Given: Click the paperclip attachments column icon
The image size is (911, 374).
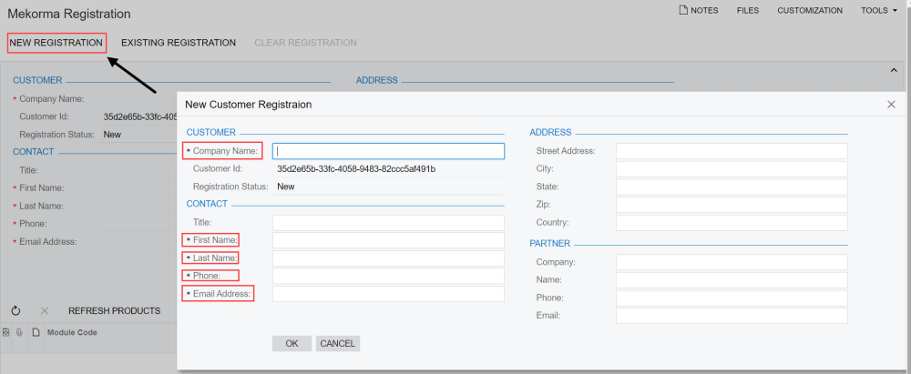Looking at the screenshot, I should 20,333.
